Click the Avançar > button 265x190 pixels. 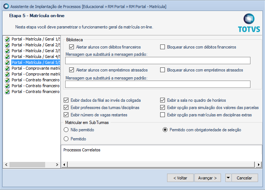coord(207,178)
